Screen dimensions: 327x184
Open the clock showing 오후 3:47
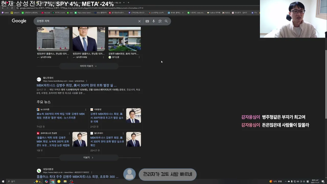click(315, 181)
